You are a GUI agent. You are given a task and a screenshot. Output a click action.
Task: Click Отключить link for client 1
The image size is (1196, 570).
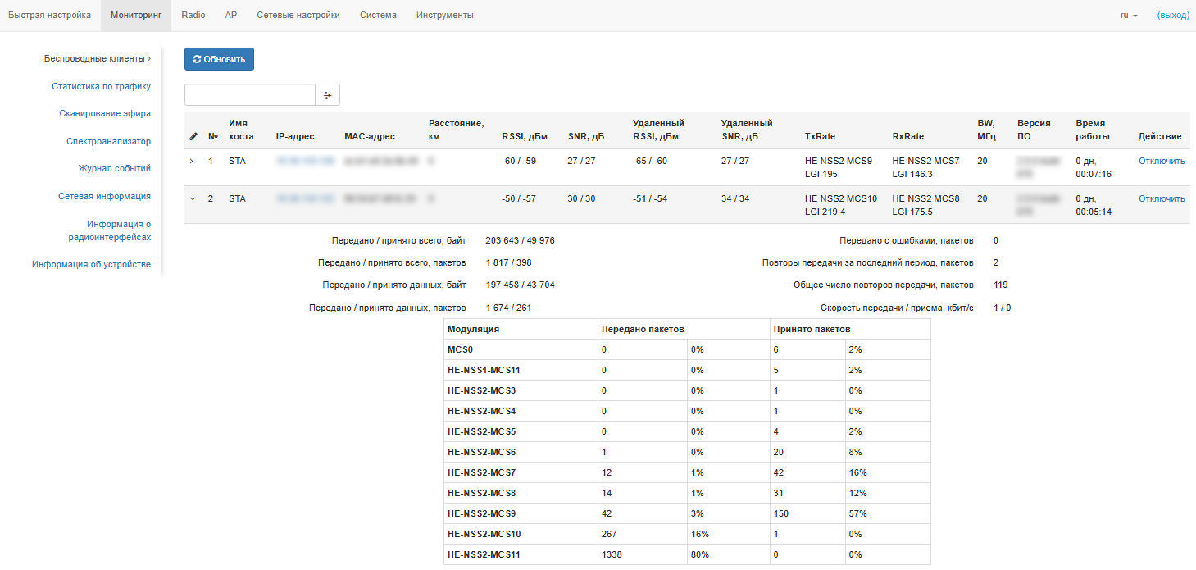(x=1162, y=161)
